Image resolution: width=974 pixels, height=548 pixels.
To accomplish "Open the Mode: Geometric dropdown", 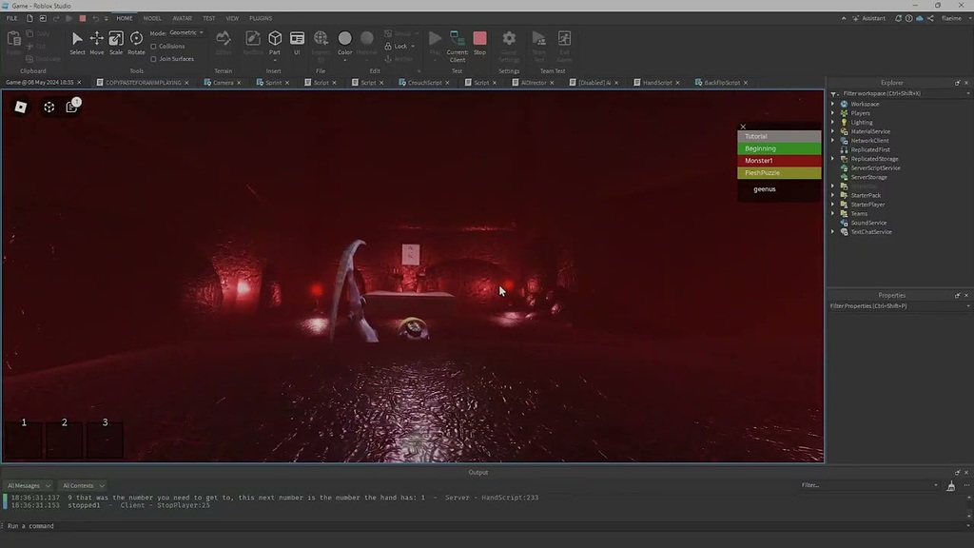I will [185, 32].
